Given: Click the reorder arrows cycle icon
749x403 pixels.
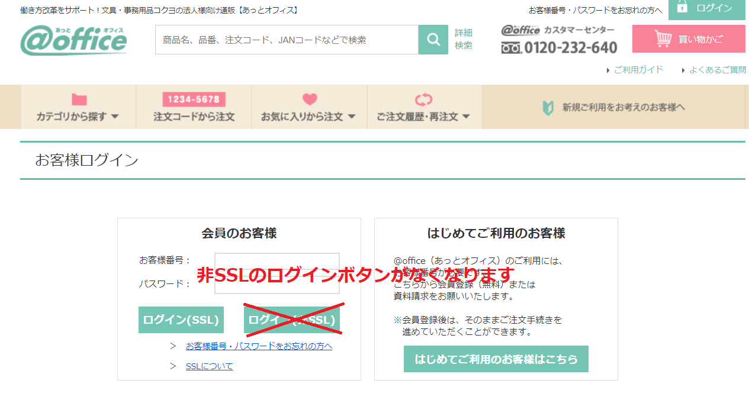Looking at the screenshot, I should pyautogui.click(x=424, y=99).
